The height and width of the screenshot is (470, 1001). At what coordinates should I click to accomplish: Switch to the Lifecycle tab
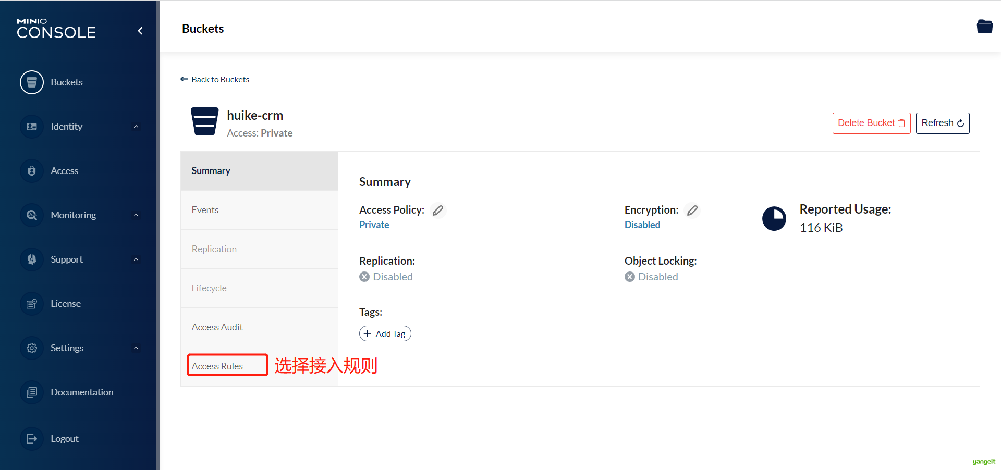tap(260, 288)
